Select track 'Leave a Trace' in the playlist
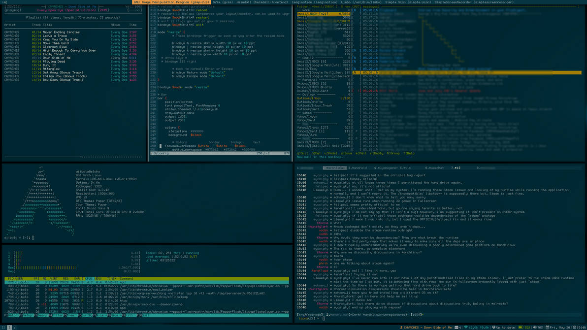 71,36
